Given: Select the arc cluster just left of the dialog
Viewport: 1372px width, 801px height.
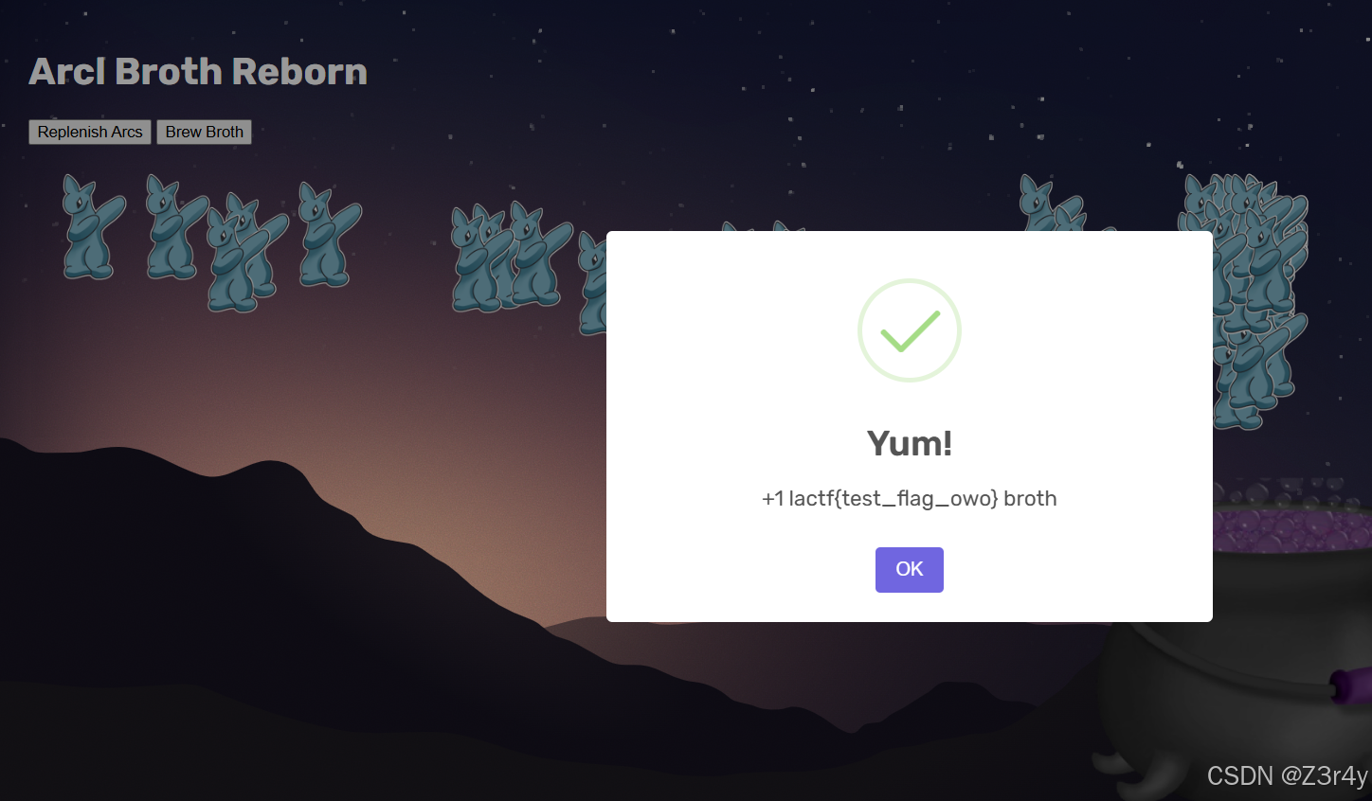Looking at the screenshot, I should point(512,257).
